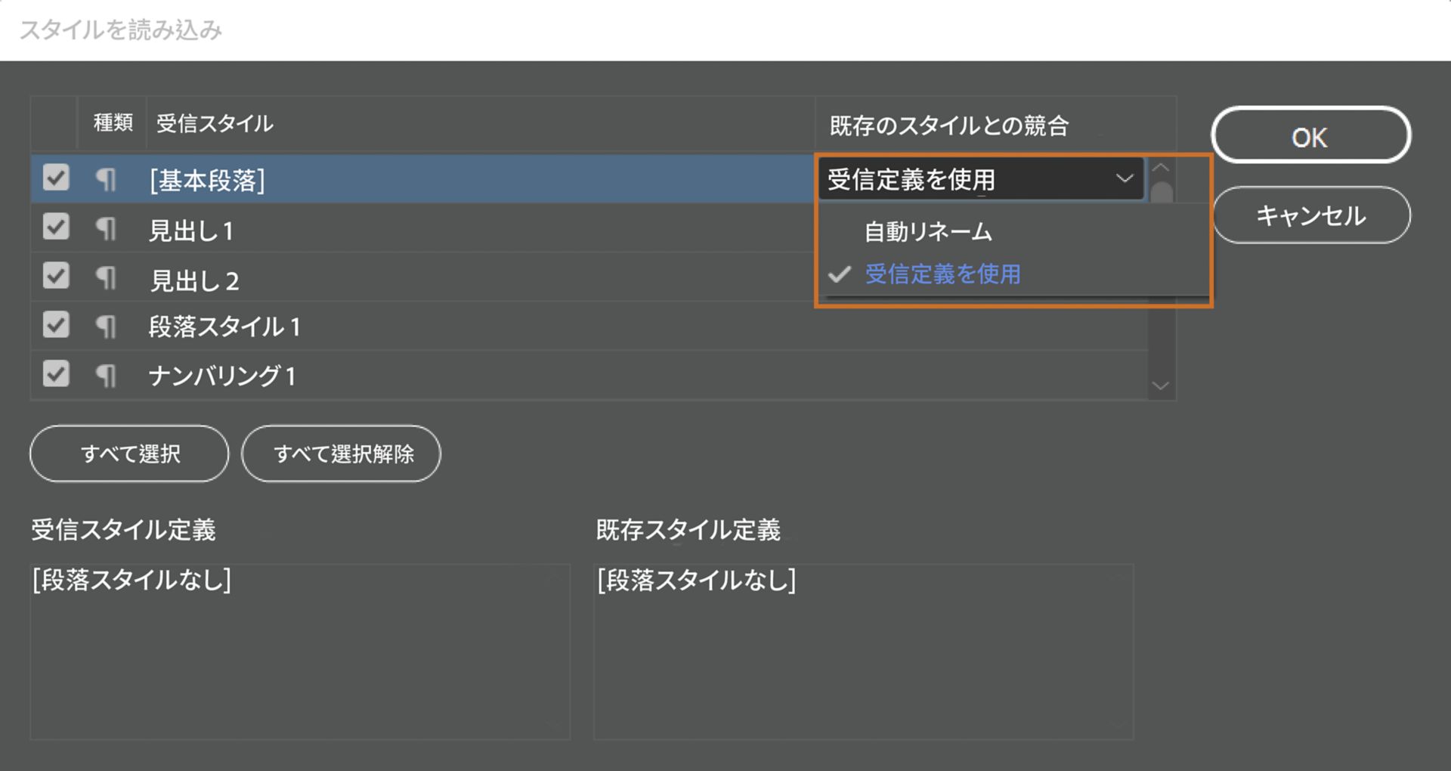Screen dimensions: 1451x771
Task: Toggle the ナンバリング1 checkbox off
Action: tap(54, 373)
